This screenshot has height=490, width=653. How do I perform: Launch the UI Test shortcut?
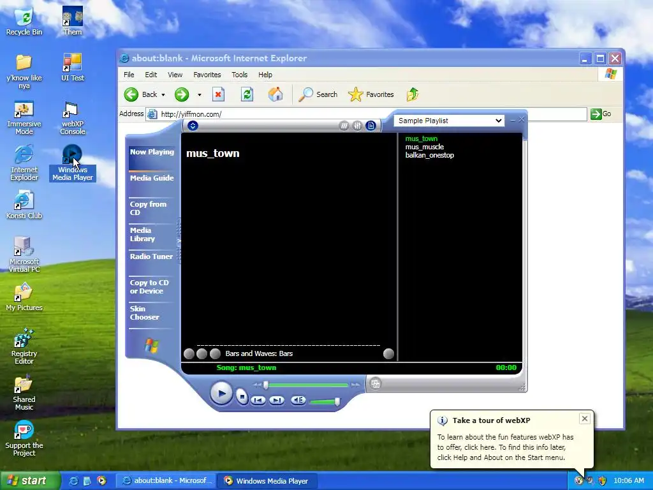(x=73, y=68)
